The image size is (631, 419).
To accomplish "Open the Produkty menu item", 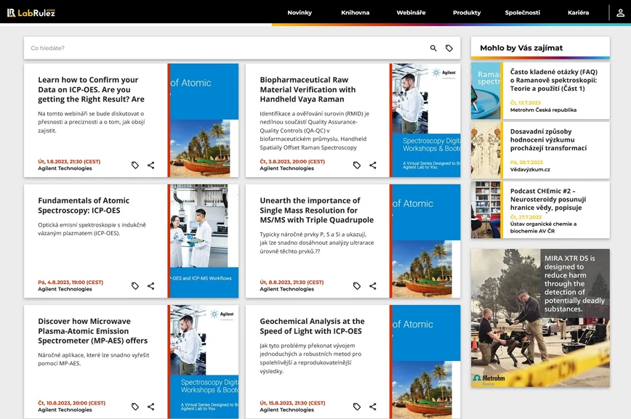I will 467,12.
